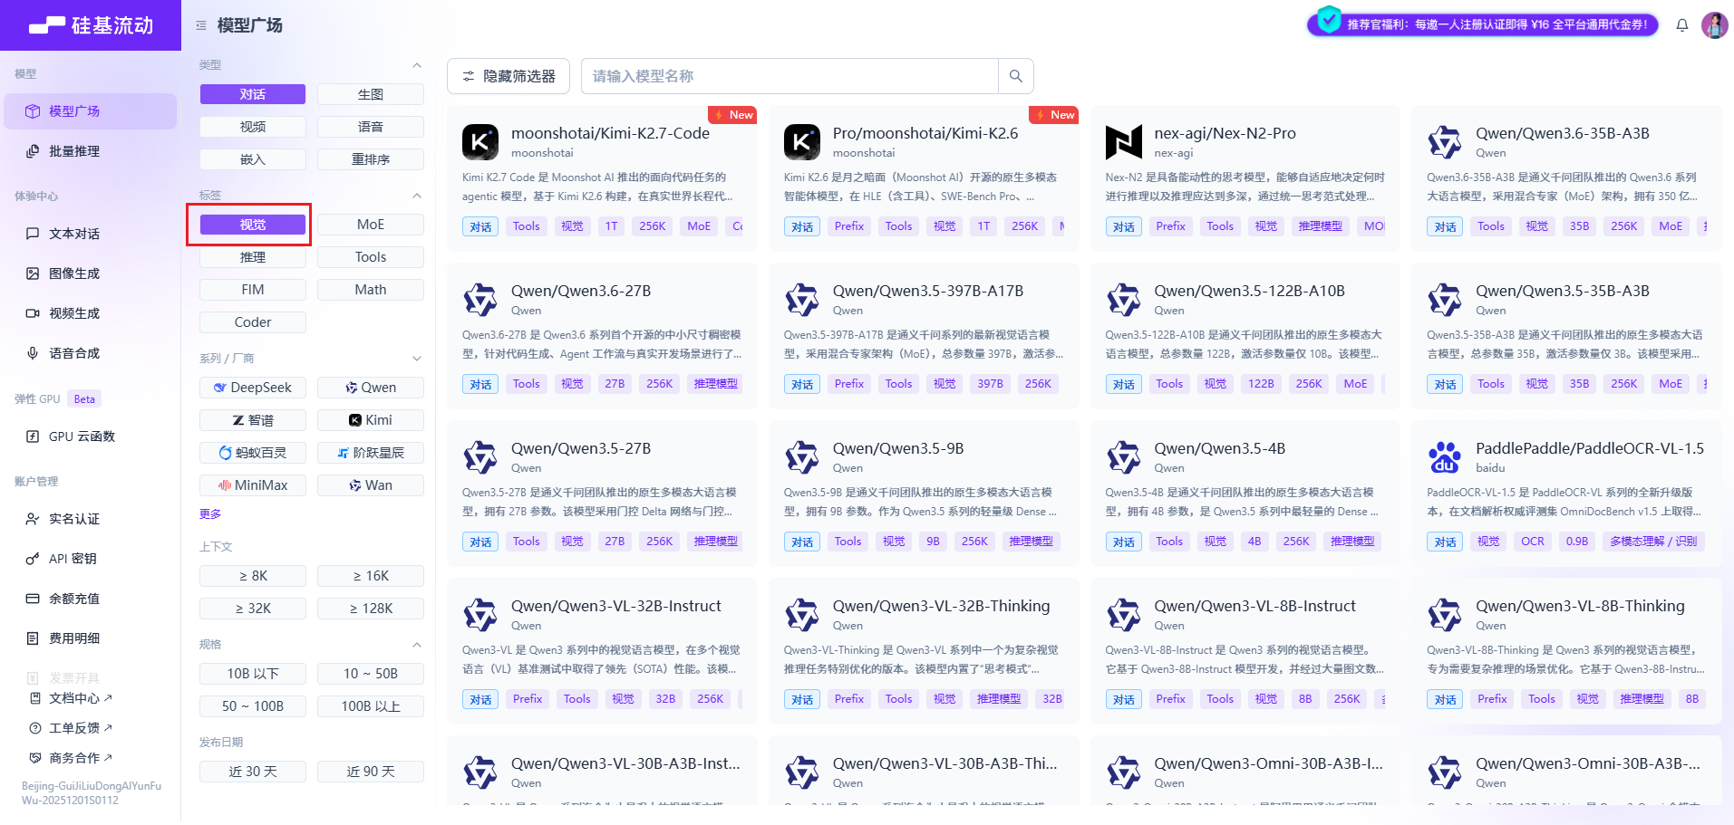Enable the 生图 type filter chip

[371, 94]
